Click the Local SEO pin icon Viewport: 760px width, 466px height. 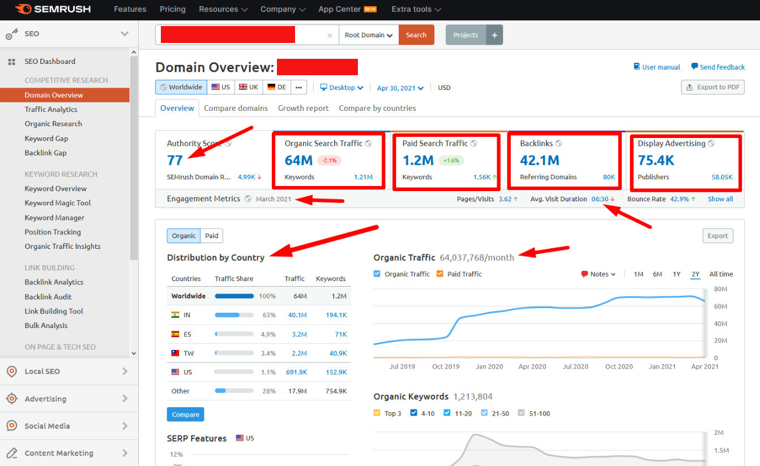[x=11, y=372]
